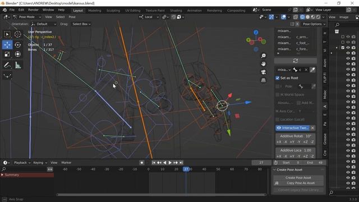Open Playback dropdown in timeline
The width and height of the screenshot is (359, 202).
click(x=22, y=163)
